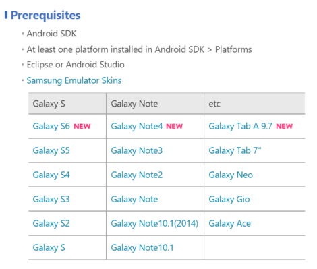Viewport: 317px width, 269px height.
Task: Click the NEW badge beside Galaxy Tab A 9.7
Action: (x=285, y=127)
